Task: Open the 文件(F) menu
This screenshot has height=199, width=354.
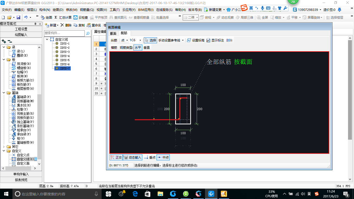Action: (7, 10)
